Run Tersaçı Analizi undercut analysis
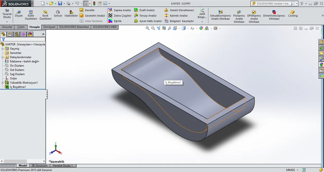 pyautogui.click(x=145, y=16)
